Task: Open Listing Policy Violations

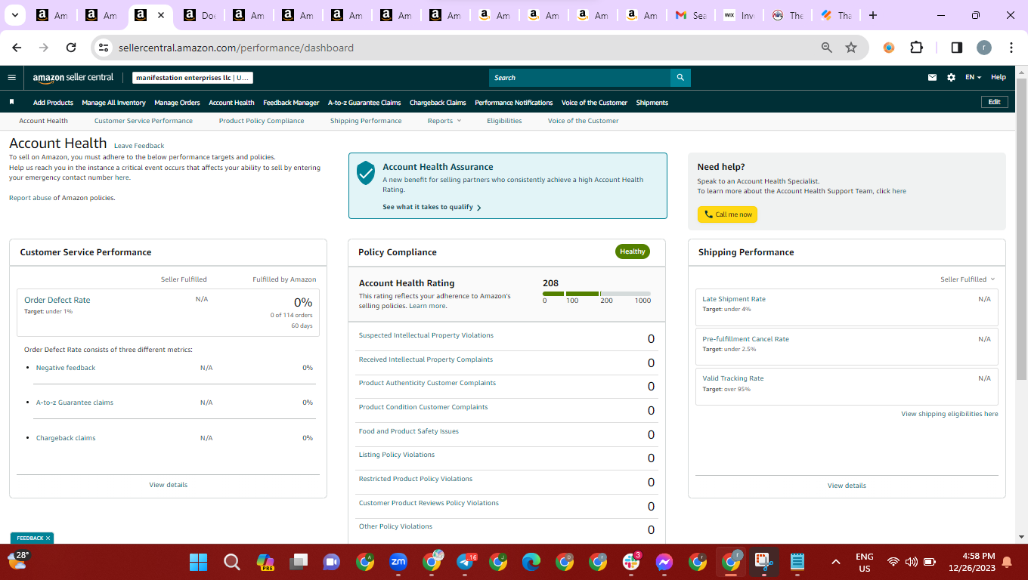Action: tap(397, 455)
